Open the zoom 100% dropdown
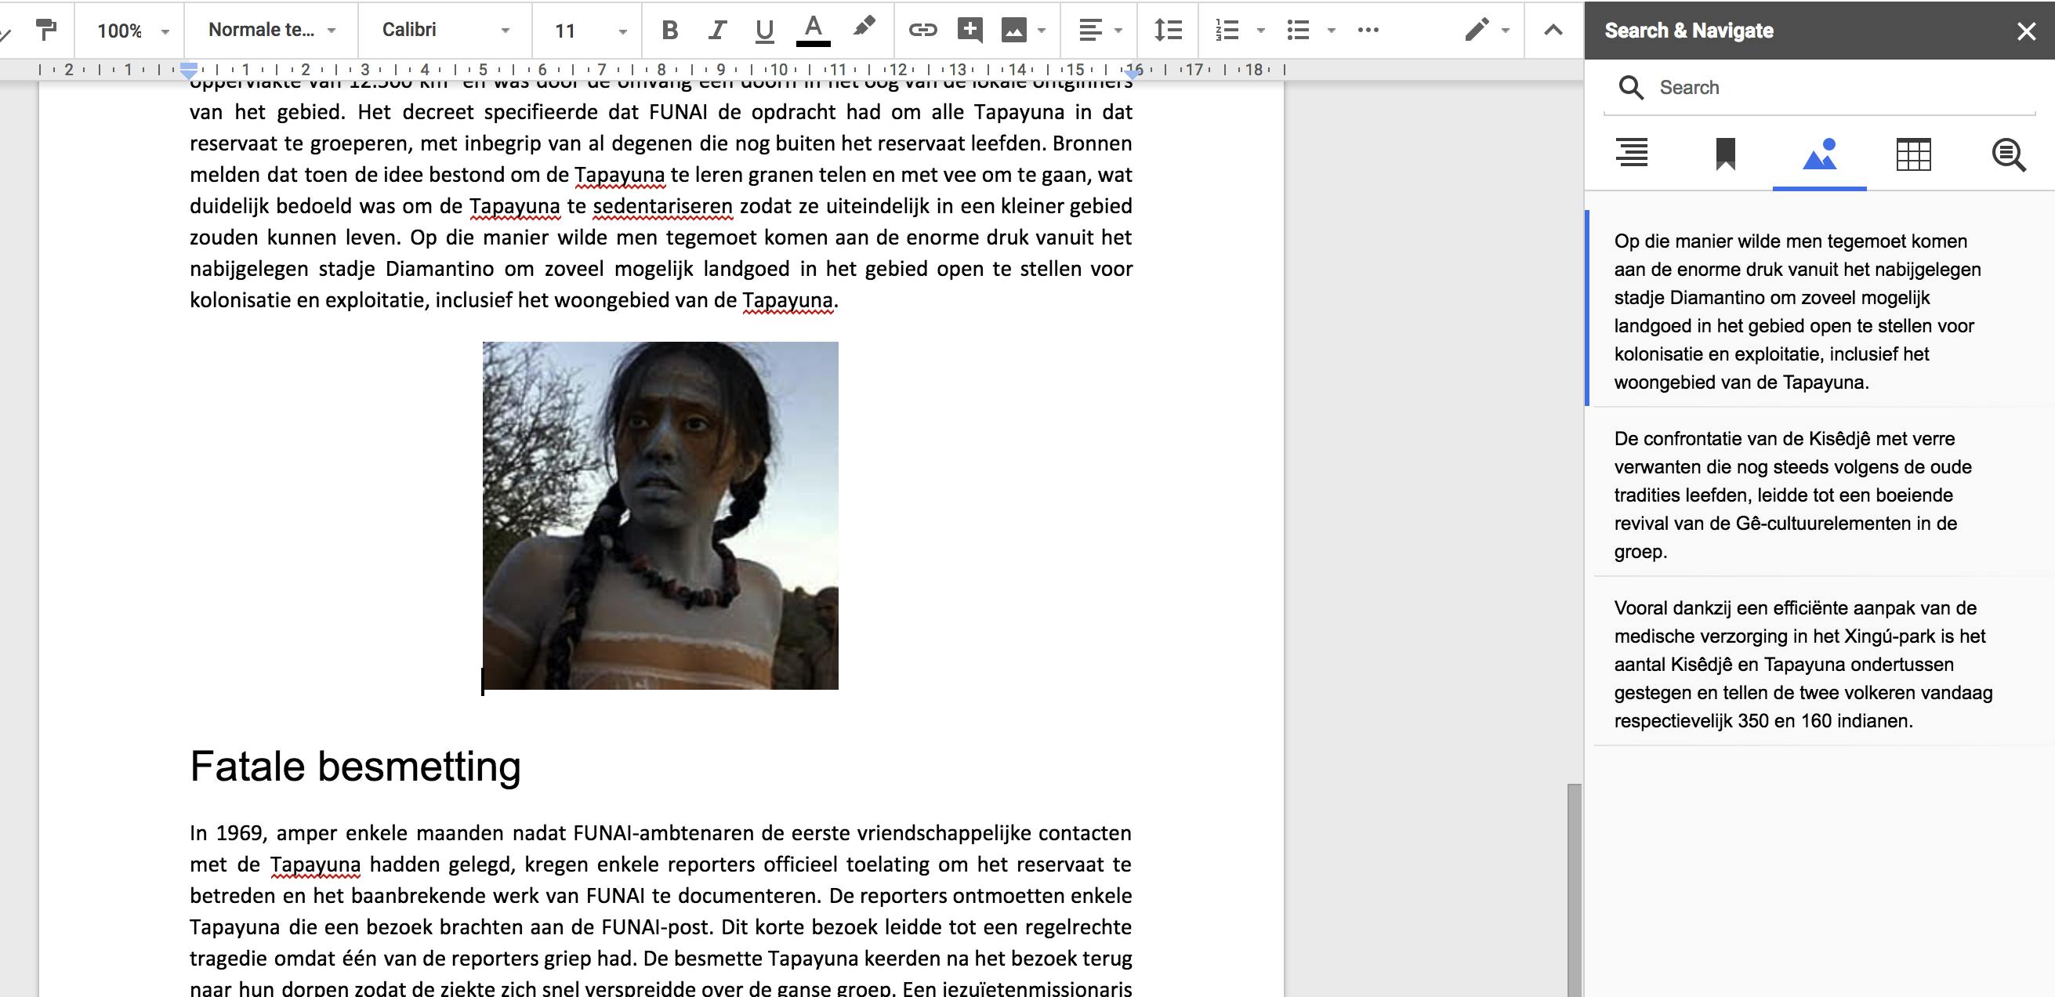Viewport: 2055px width, 997px height. [x=132, y=31]
